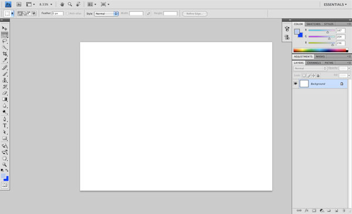Select the Path Selection tool
The height and width of the screenshot is (214, 352).
(x=5, y=132)
